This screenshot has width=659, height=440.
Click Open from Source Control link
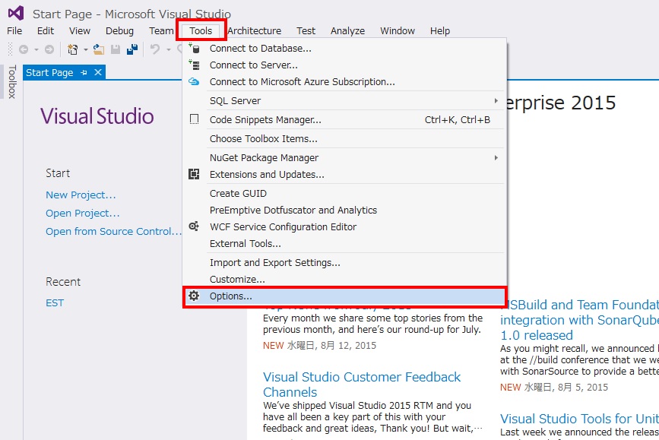[x=113, y=232]
